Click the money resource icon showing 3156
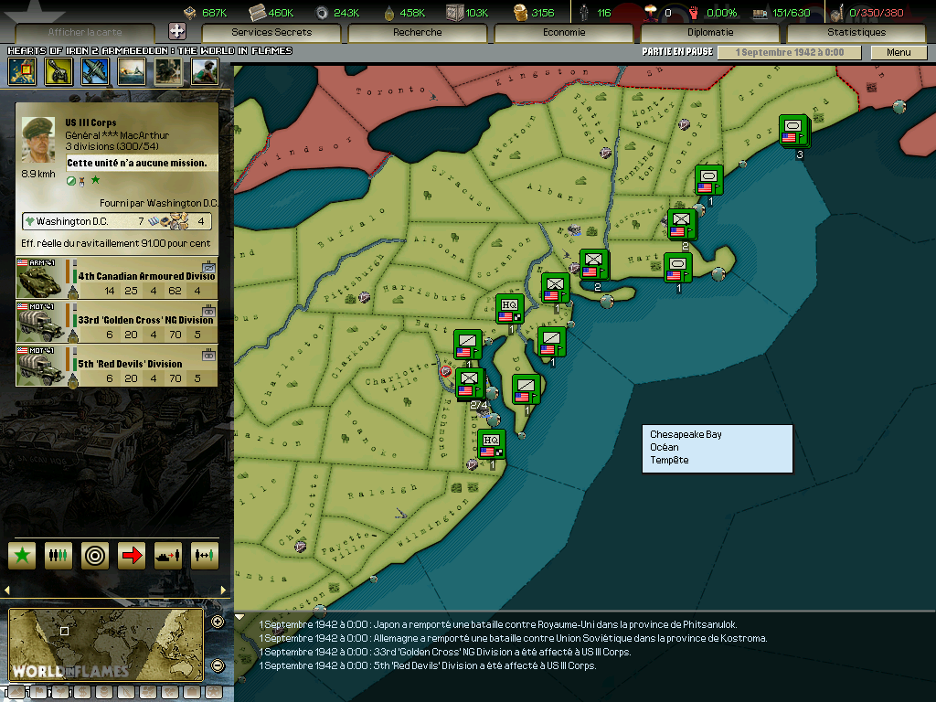936x702 pixels. (520, 12)
